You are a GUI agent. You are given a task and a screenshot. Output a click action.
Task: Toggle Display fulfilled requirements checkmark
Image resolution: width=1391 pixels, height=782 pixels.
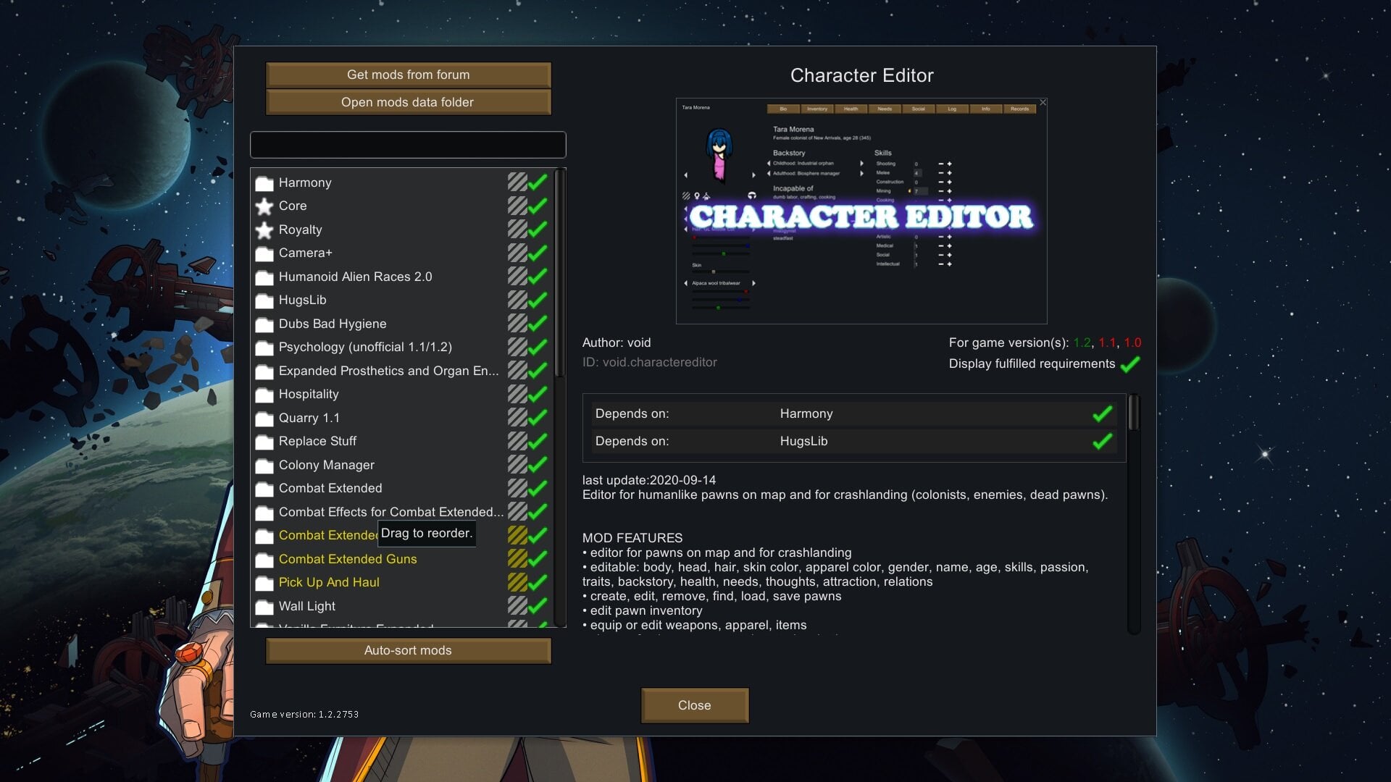coord(1130,364)
